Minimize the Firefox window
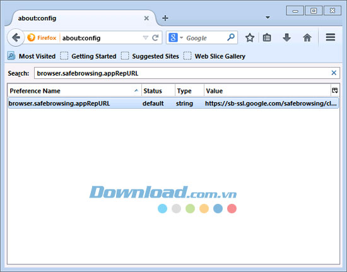The width and height of the screenshot is (347, 272). point(295,11)
